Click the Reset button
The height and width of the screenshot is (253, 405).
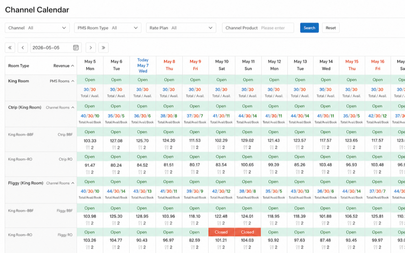(x=331, y=28)
